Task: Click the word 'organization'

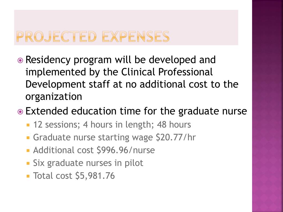Action: pyautogui.click(x=54, y=97)
